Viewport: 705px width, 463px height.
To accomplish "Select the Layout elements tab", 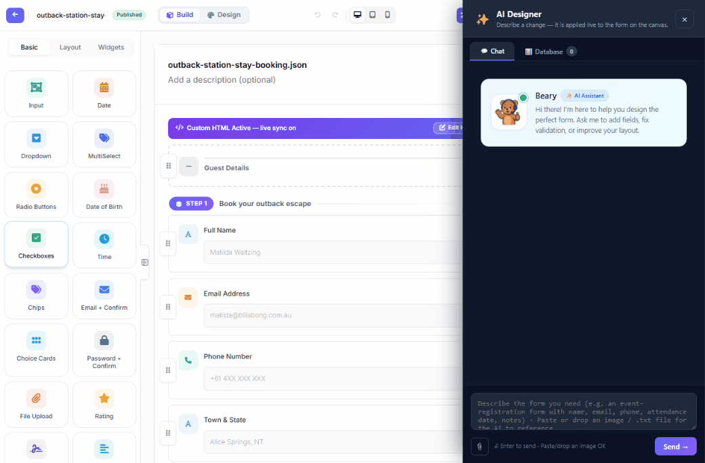I will [70, 47].
